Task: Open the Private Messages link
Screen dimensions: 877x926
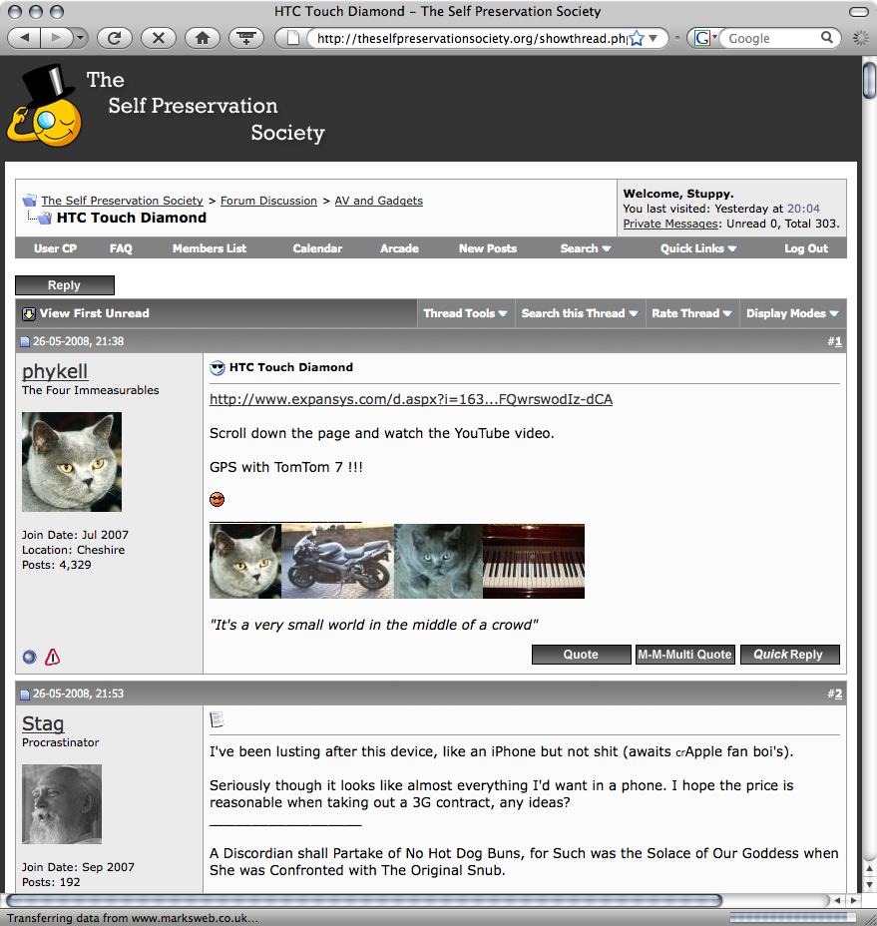Action: pyautogui.click(x=670, y=224)
